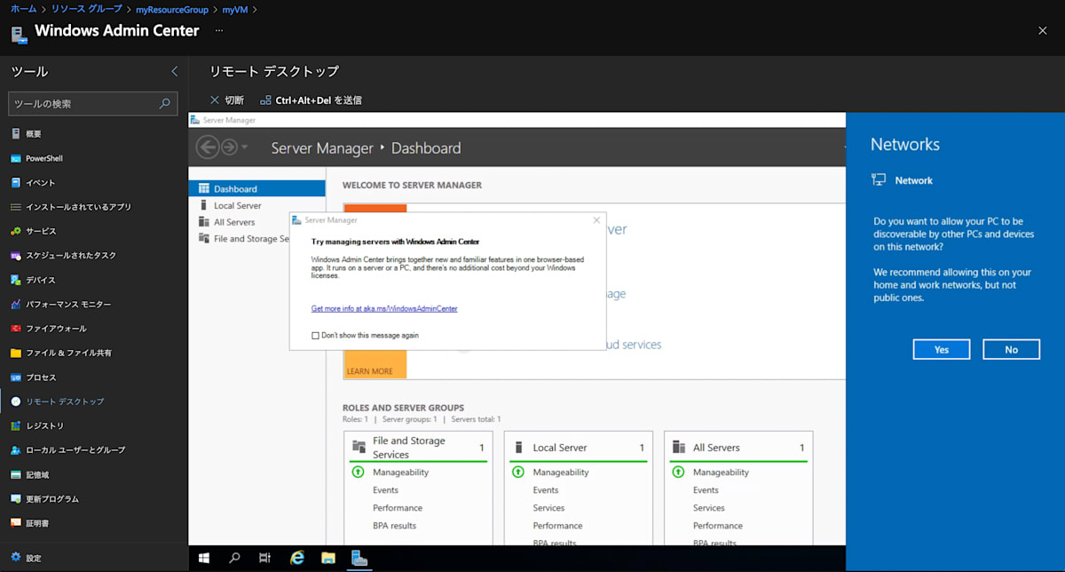
Task: Click the search magnifier icon in tools box
Action: coord(164,104)
